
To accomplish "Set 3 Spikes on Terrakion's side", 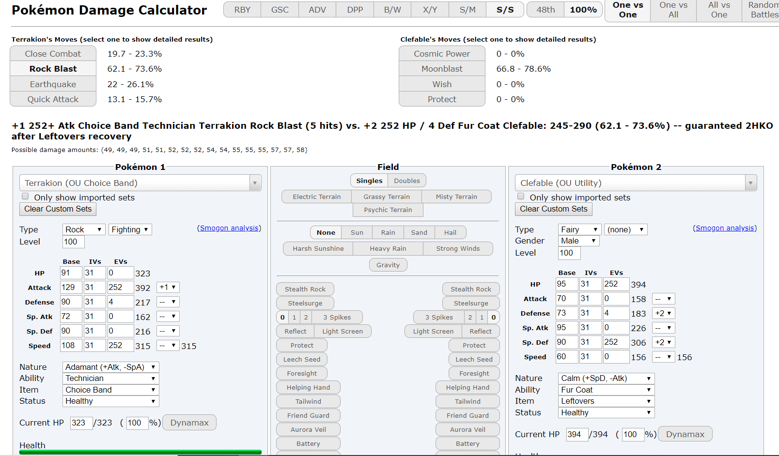I will pos(337,317).
